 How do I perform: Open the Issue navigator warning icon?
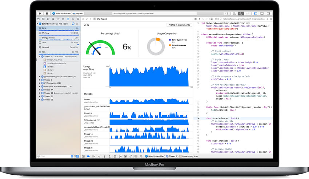tap(58, 19)
